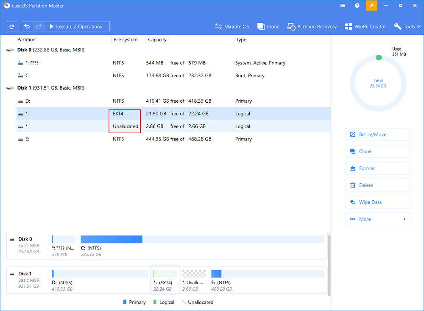Click the undo arrow icon

pyautogui.click(x=27, y=26)
